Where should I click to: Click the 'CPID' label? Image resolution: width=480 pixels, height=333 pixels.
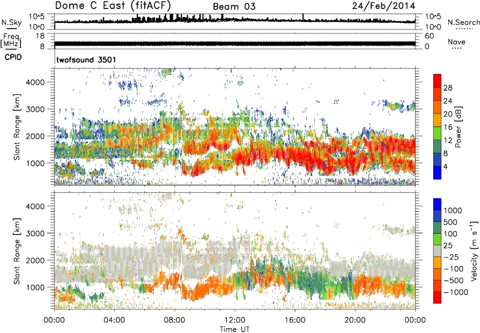(13, 57)
